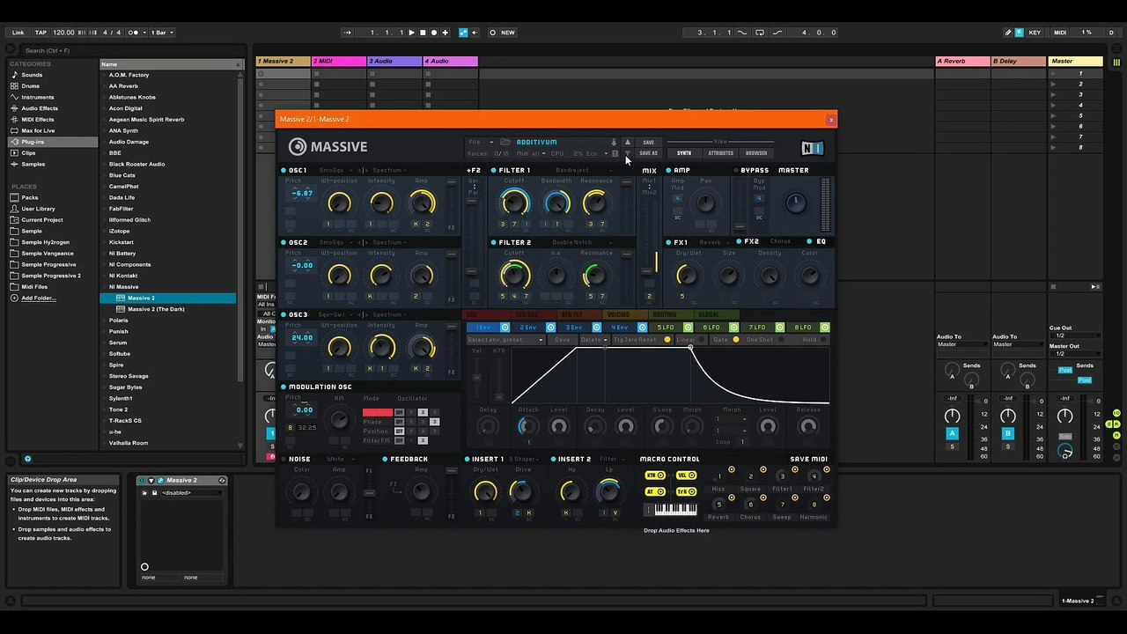The width and height of the screenshot is (1127, 634).
Task: Click the VEL macro assign button
Action: 687,475
